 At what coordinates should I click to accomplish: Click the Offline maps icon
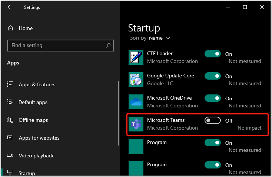tap(10, 120)
